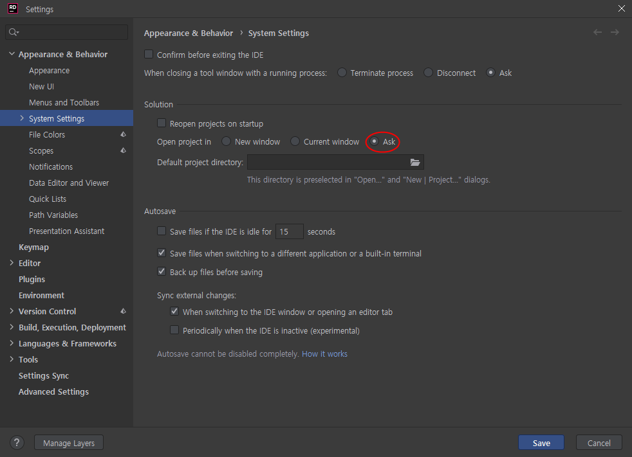Click Appearance & Behavior in the breadcrumb
Viewport: 632px width, 457px height.
(x=189, y=33)
